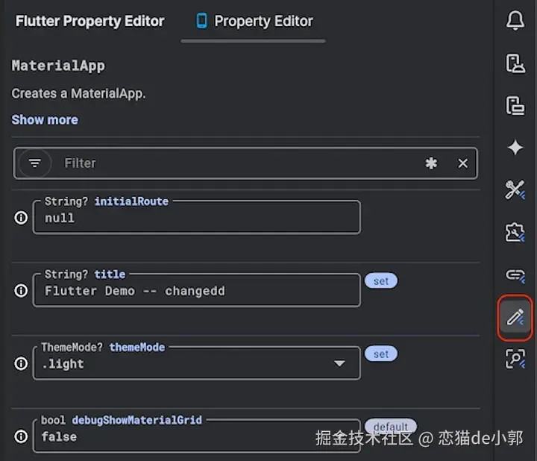
Task: Click the Gemini sparkle icon in sidebar
Action: click(515, 148)
